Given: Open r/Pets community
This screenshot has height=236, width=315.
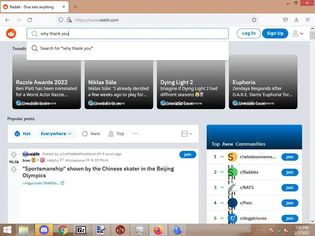Looking at the screenshot, I should coord(246,203).
